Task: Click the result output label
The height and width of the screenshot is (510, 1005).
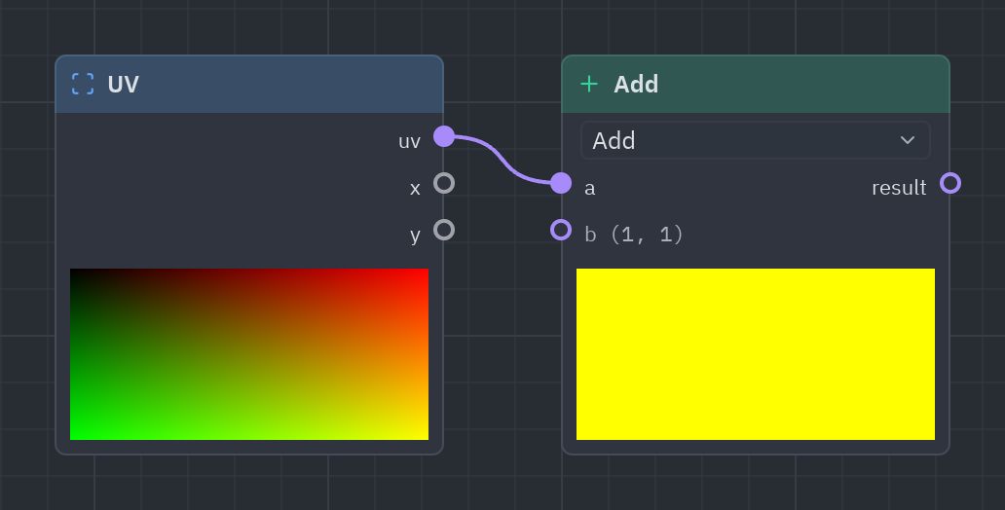Action: click(899, 188)
